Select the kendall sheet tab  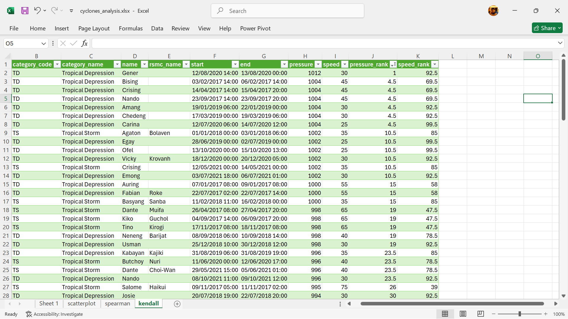(149, 304)
